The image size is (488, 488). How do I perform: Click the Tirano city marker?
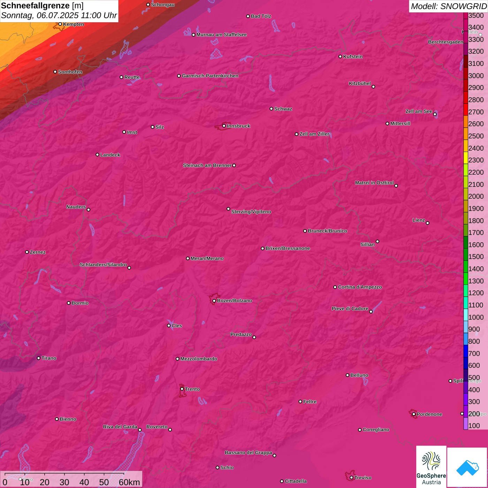(x=39, y=358)
